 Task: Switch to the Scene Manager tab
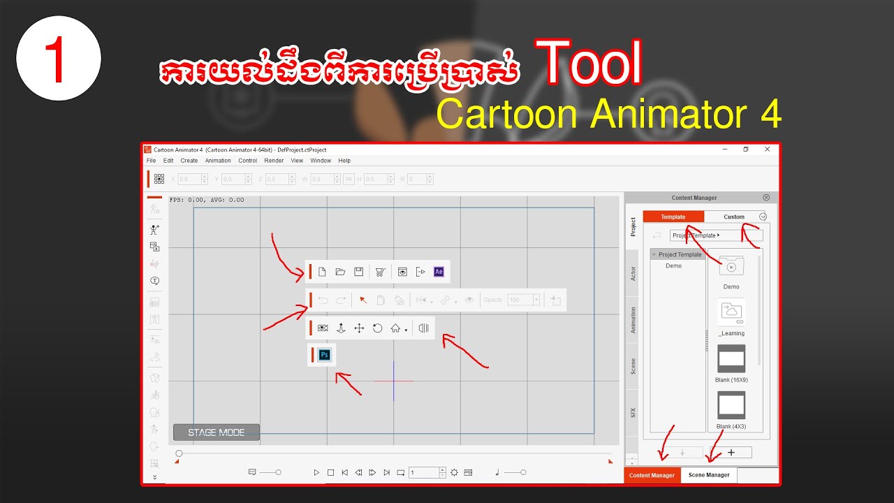[709, 475]
